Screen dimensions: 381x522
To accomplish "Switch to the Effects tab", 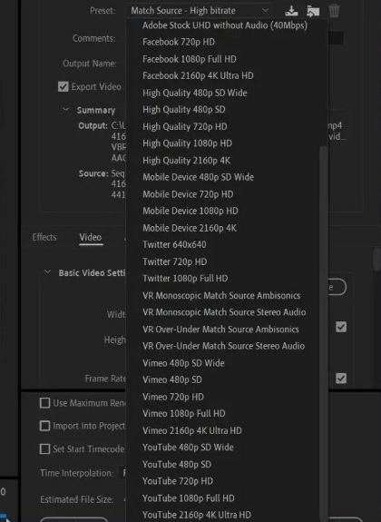I will 44,237.
